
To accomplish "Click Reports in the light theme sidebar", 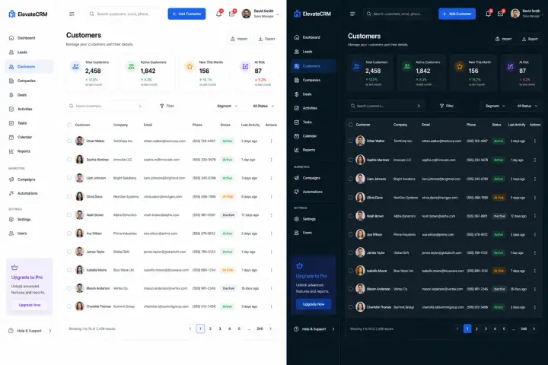I will click(29, 151).
